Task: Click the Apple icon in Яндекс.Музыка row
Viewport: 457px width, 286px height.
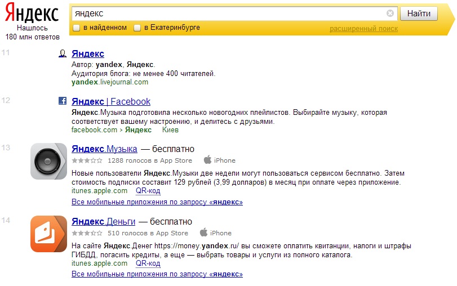Action: click(207, 160)
